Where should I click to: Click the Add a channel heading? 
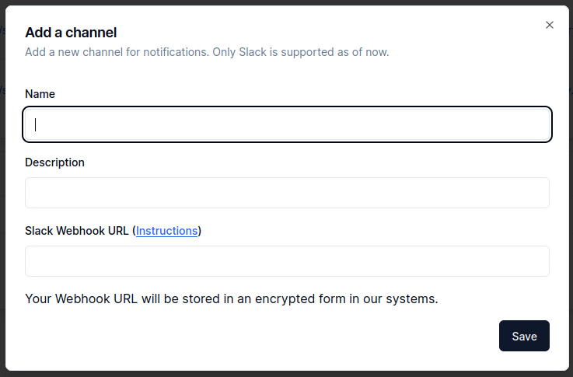71,33
